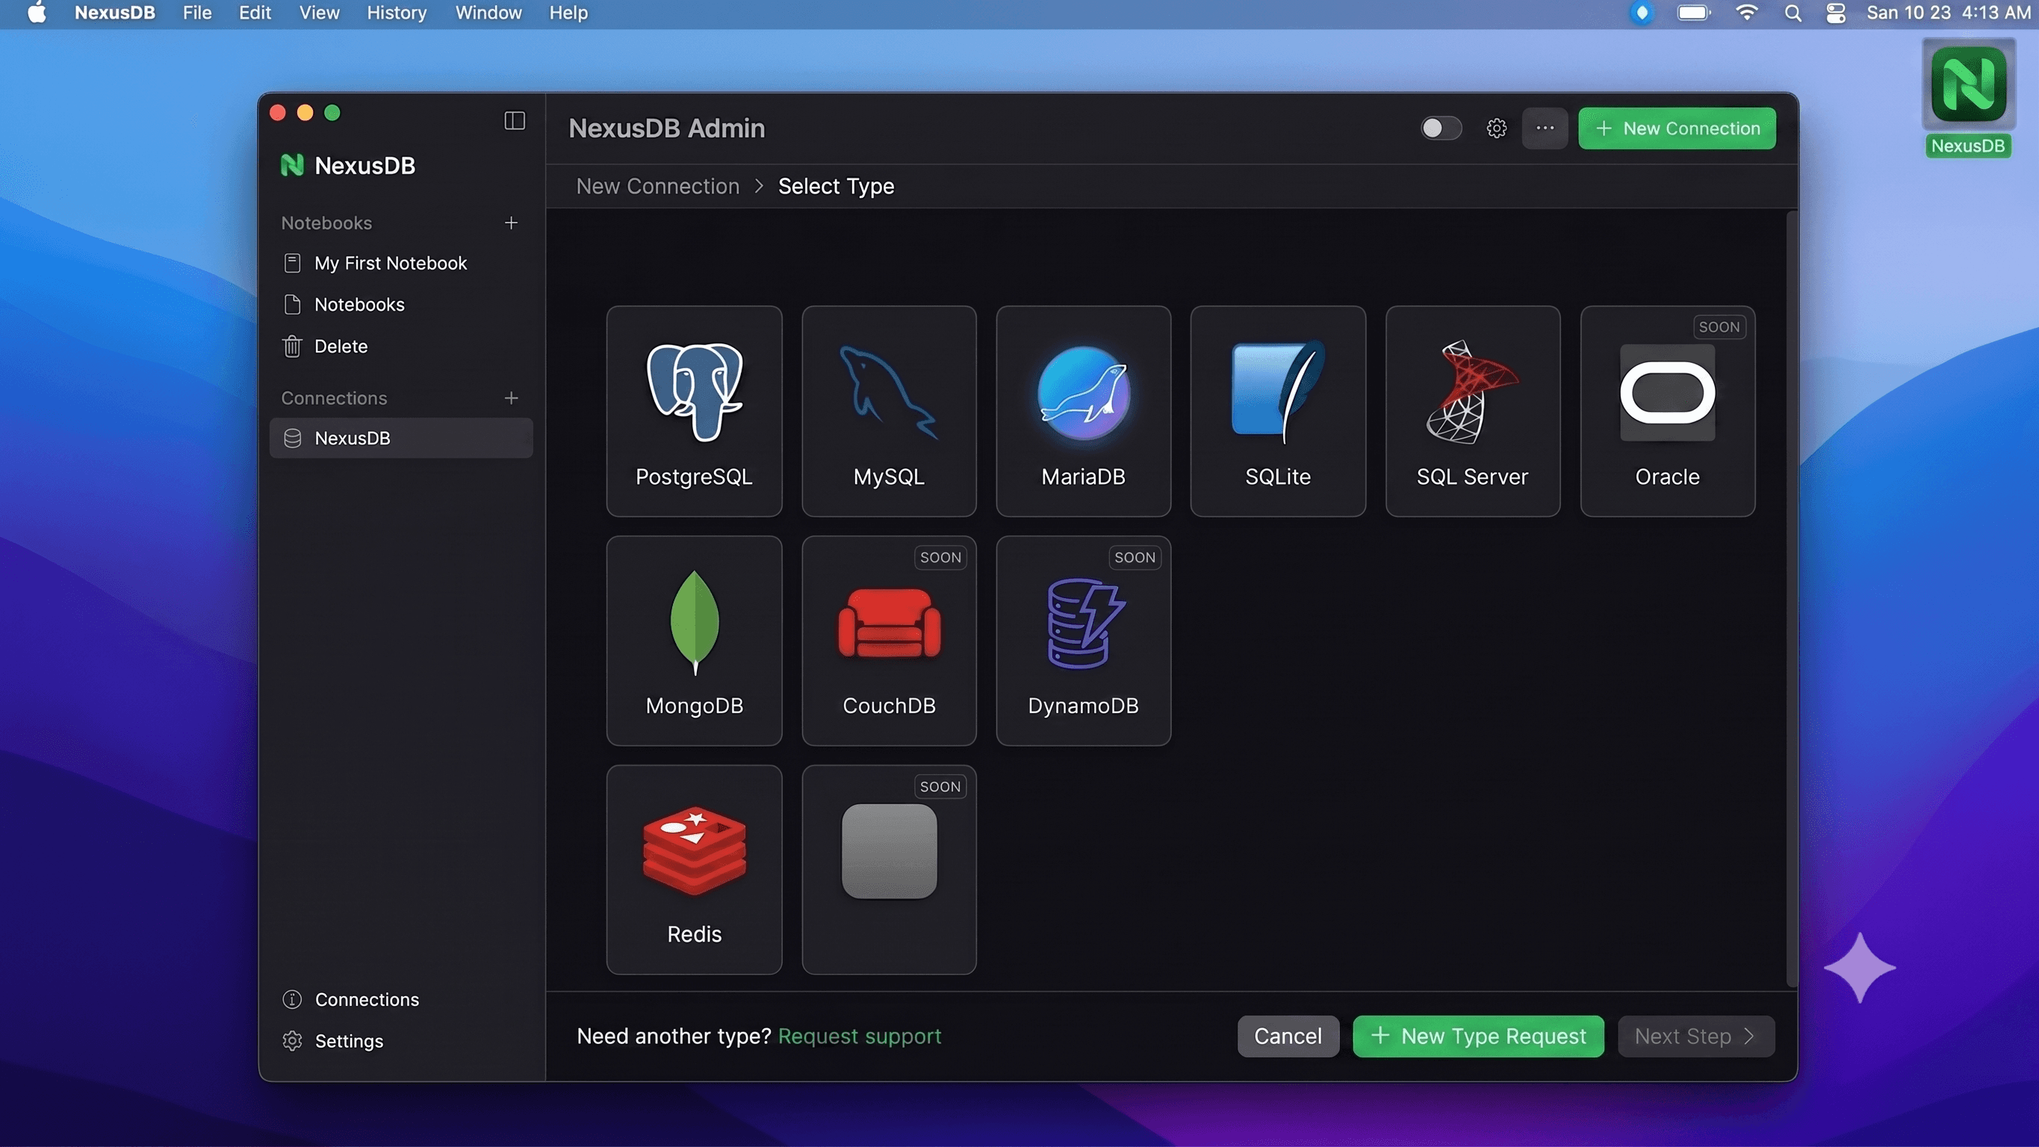Open the Notebooks sidebar item
The height and width of the screenshot is (1147, 2039).
click(400, 305)
